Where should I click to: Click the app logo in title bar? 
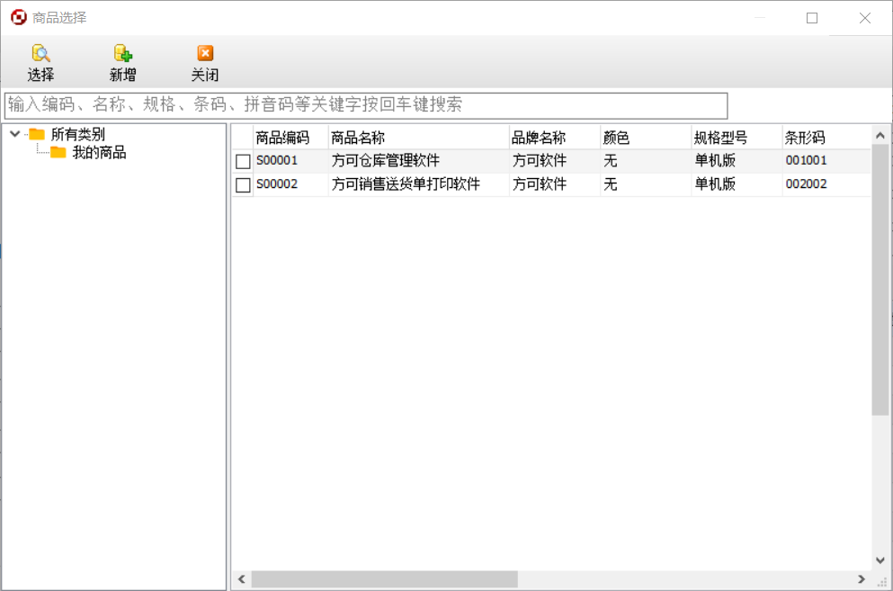18,18
